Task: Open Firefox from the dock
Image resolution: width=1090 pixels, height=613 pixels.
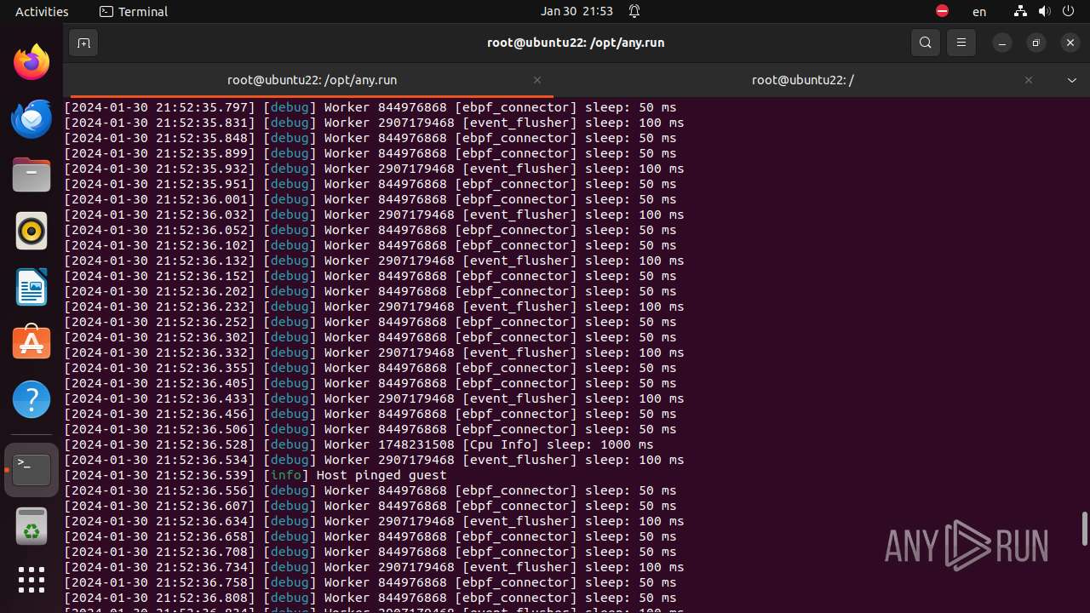Action: click(32, 62)
